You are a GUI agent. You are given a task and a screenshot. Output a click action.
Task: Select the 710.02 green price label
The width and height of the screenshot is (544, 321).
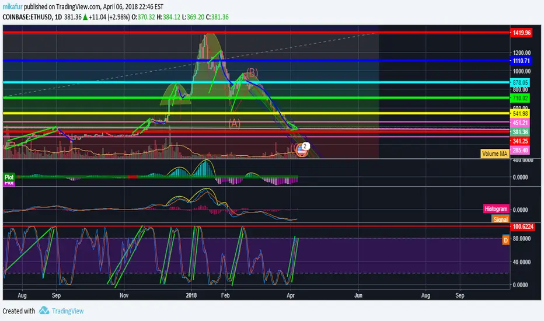point(520,98)
